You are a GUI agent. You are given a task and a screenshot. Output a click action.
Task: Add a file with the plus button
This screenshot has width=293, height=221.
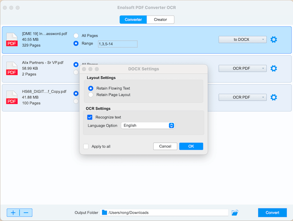coord(13,213)
